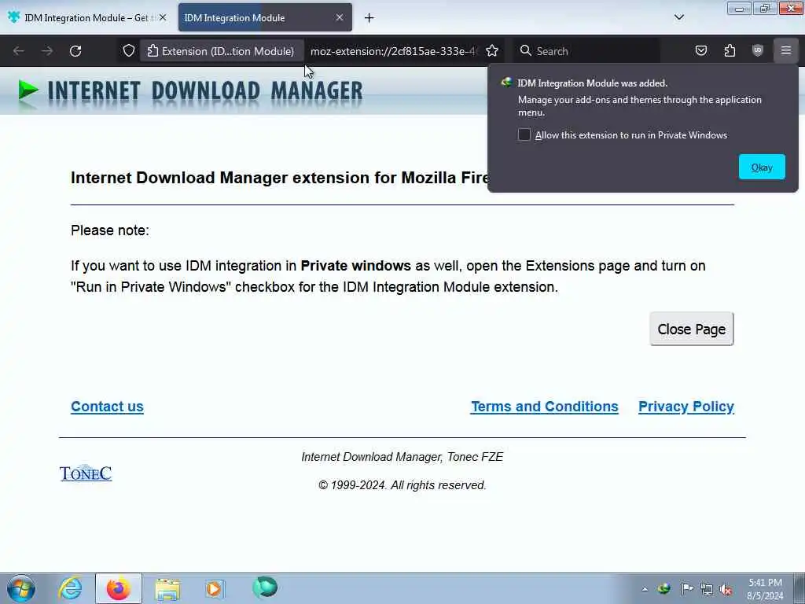The width and height of the screenshot is (805, 604).
Task: Click the back navigation arrow
Action: click(19, 51)
